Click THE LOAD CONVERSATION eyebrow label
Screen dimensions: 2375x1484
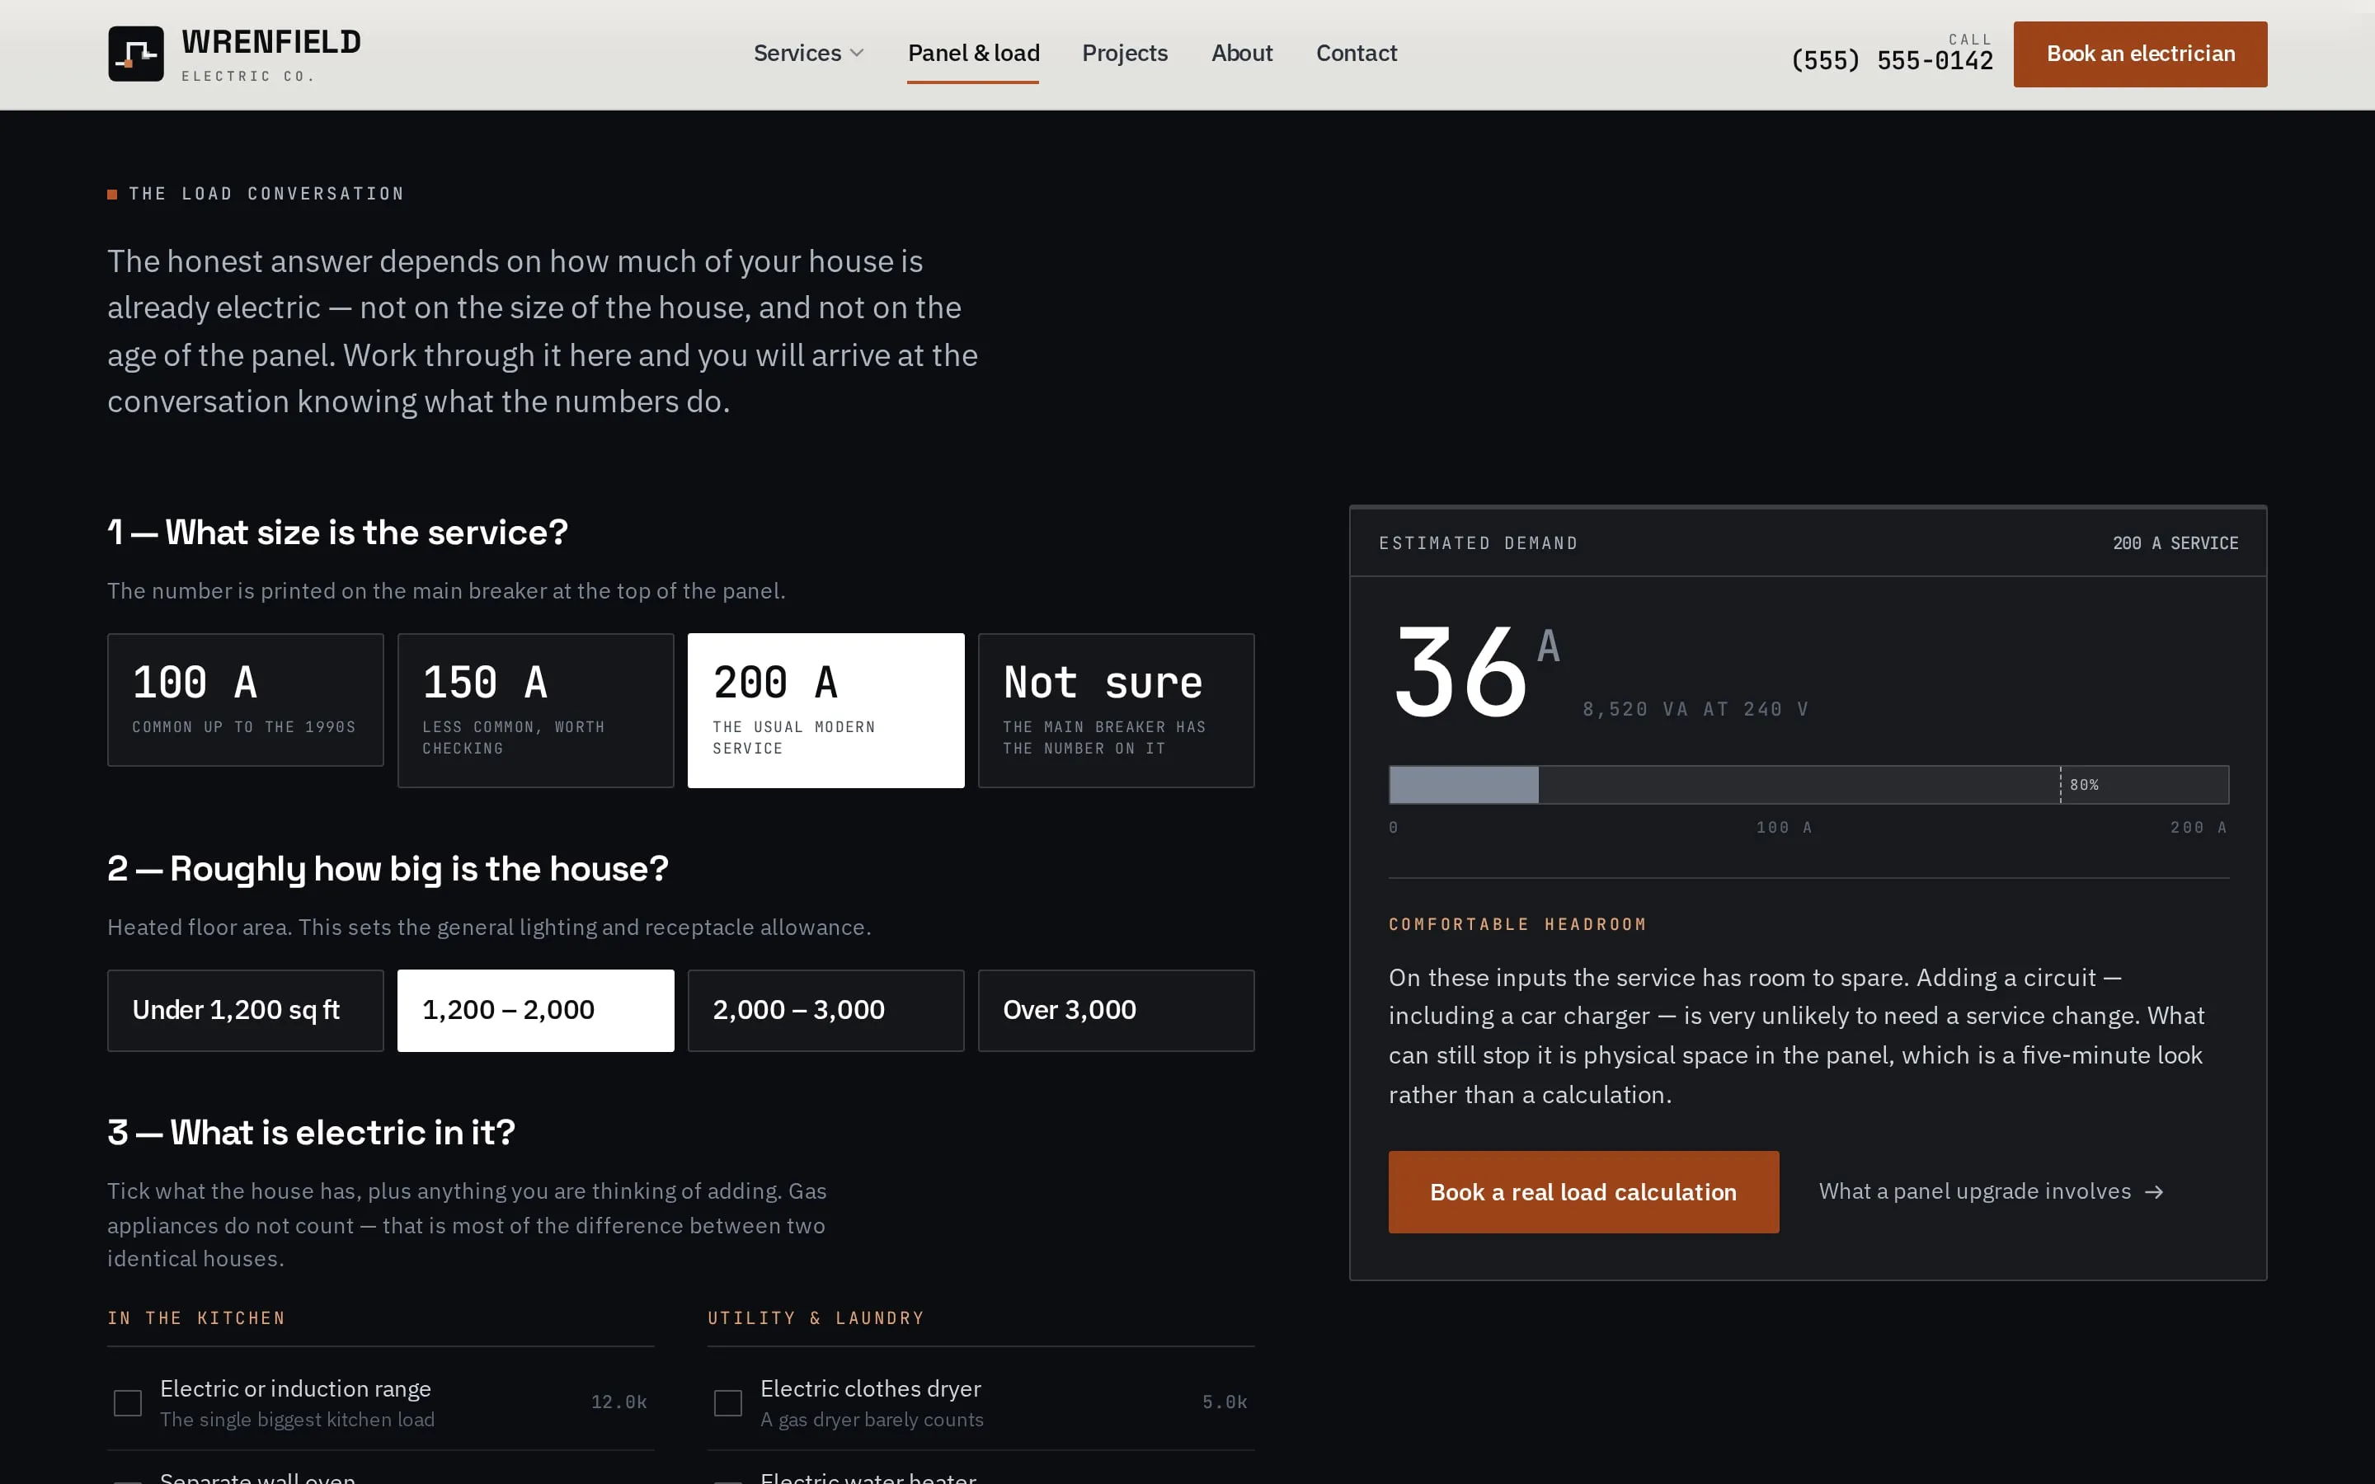coord(266,194)
